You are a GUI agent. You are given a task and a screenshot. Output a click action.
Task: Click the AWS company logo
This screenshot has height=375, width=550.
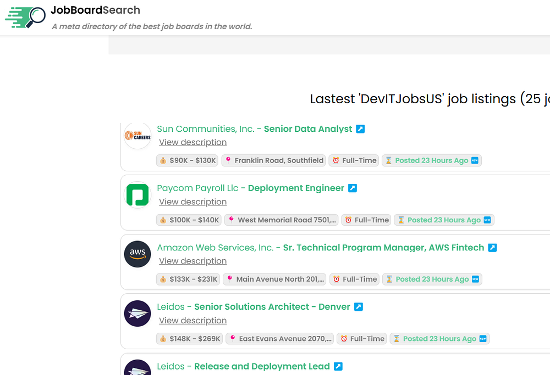point(137,254)
